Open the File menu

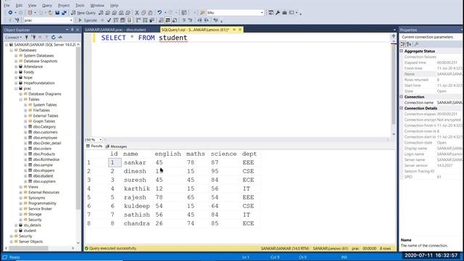(x=7, y=5)
